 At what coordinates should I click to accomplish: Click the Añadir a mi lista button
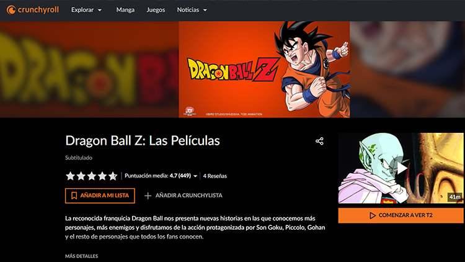100,196
